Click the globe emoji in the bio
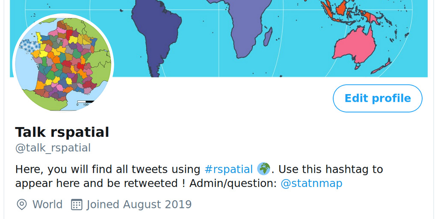Image resolution: width=438 pixels, height=219 pixels. pyautogui.click(x=263, y=169)
